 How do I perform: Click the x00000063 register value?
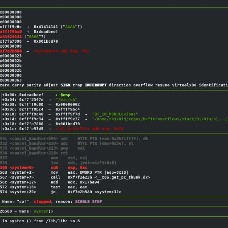pos(11,80)
